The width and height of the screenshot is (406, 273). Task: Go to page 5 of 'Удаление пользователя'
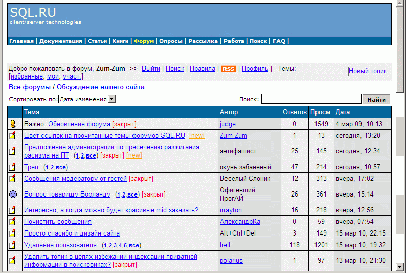tap(125, 245)
